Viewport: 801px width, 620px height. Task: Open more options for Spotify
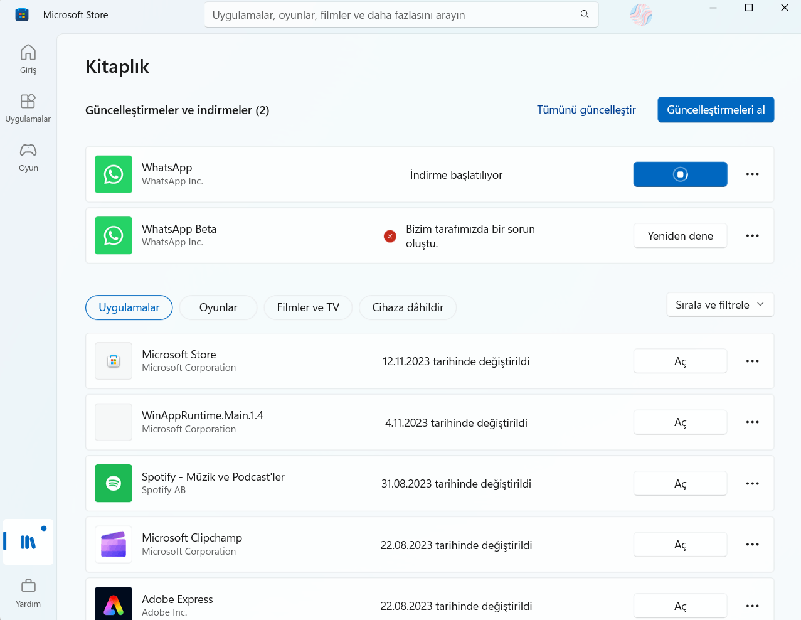pos(753,483)
